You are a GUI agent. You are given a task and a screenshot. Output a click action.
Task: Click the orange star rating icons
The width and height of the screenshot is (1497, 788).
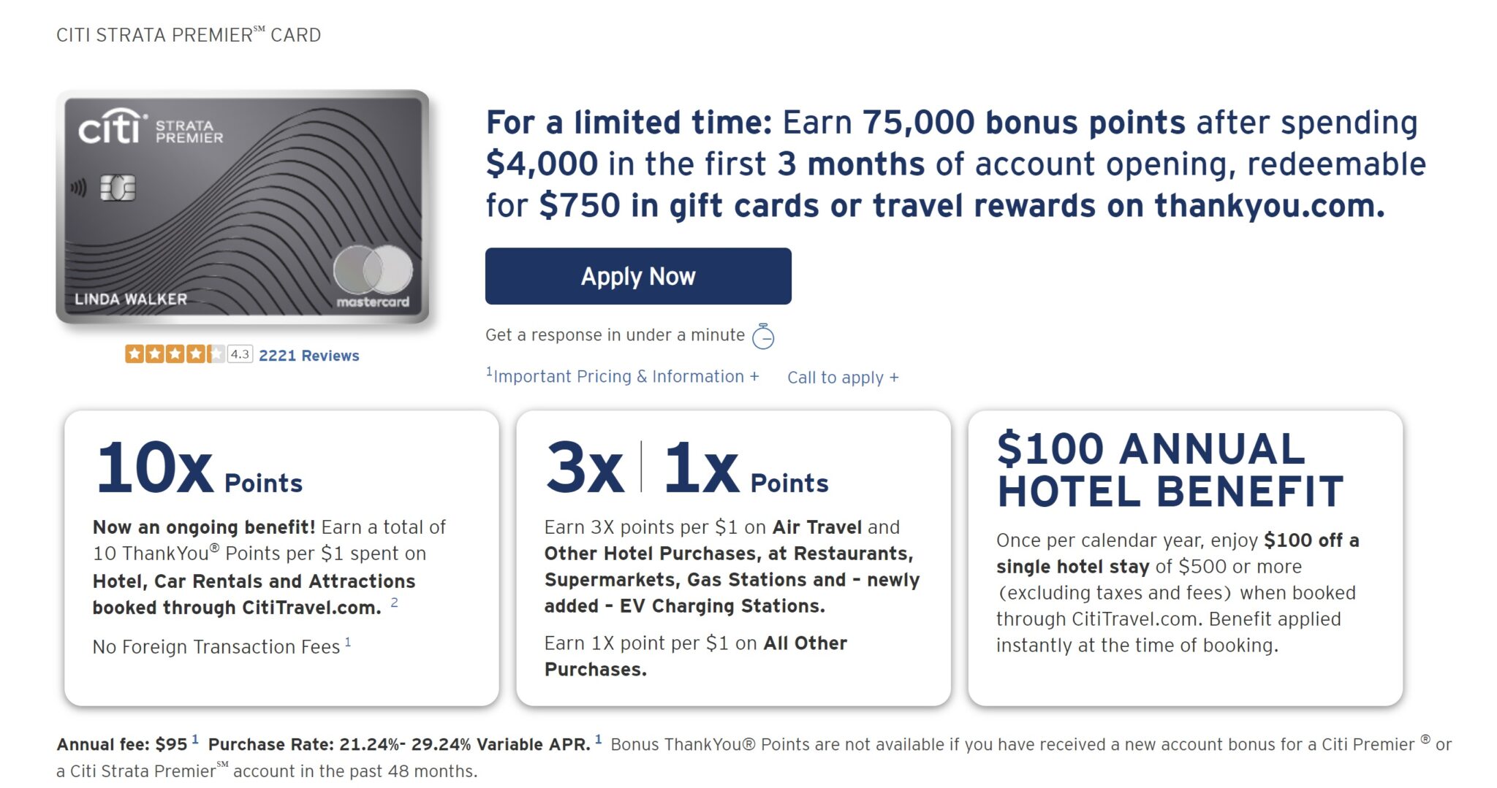(x=174, y=354)
